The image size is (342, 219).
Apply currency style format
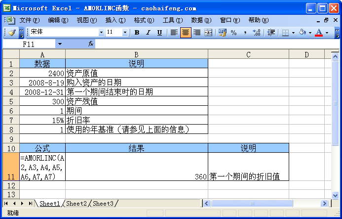pos(222,33)
